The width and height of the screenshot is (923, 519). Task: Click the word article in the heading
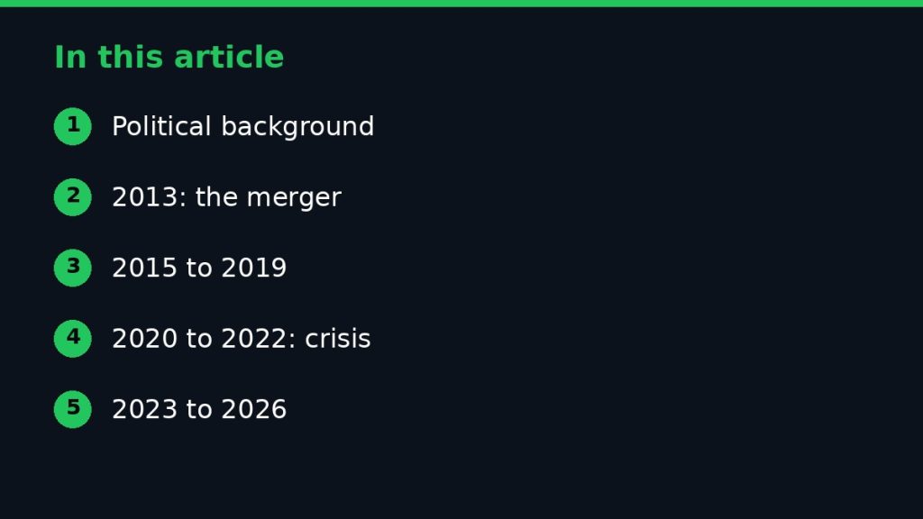pos(229,58)
